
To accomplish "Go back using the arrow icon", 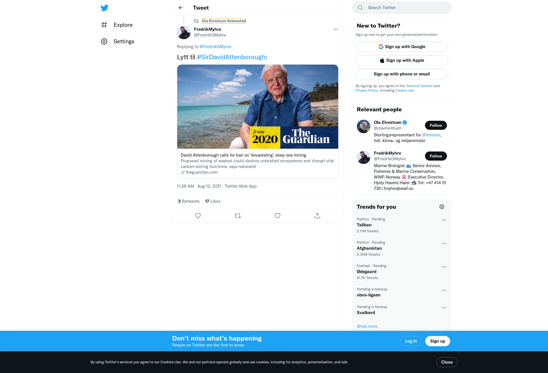I will [181, 8].
